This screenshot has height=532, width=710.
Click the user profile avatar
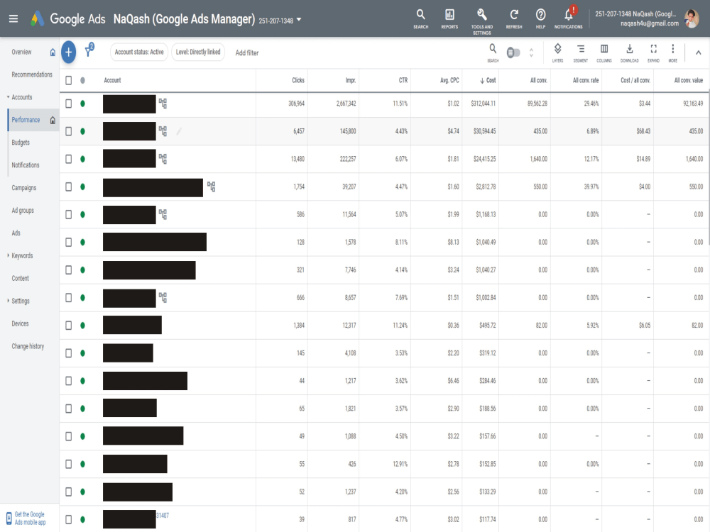point(692,18)
